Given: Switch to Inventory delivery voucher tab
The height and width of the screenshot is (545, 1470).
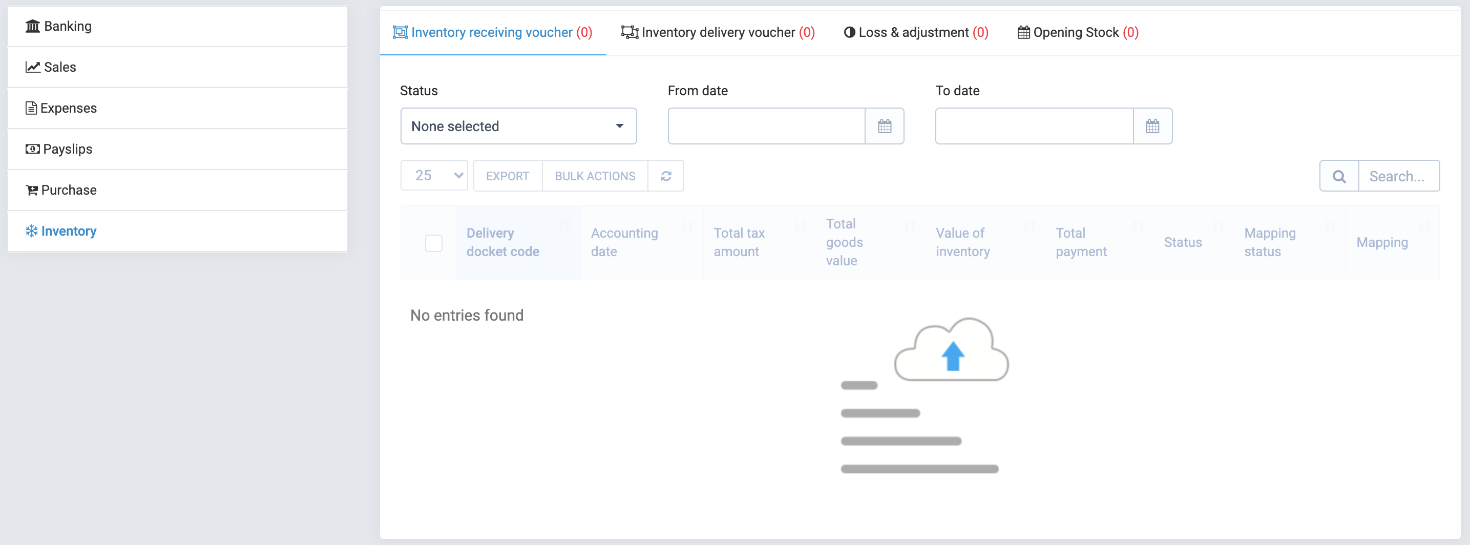Looking at the screenshot, I should coord(718,33).
